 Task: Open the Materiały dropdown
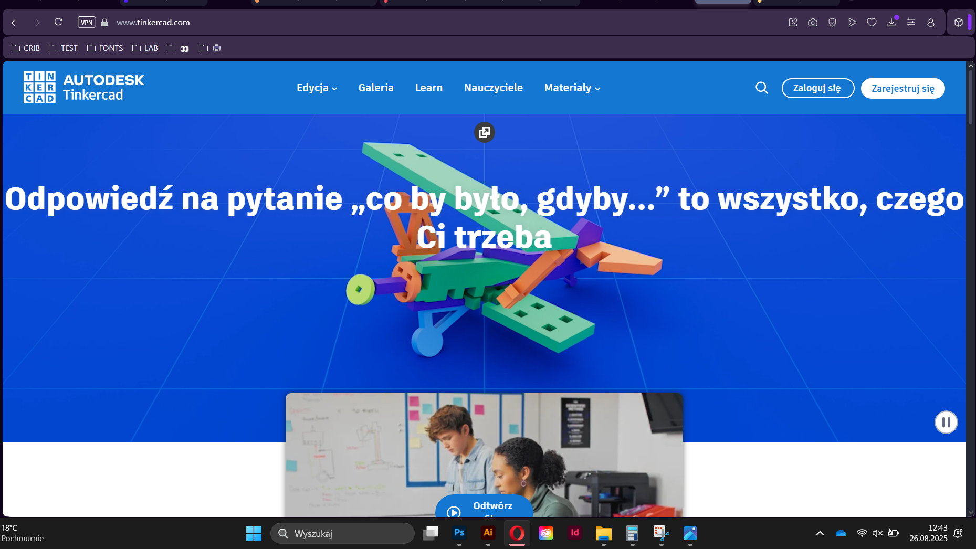(571, 88)
